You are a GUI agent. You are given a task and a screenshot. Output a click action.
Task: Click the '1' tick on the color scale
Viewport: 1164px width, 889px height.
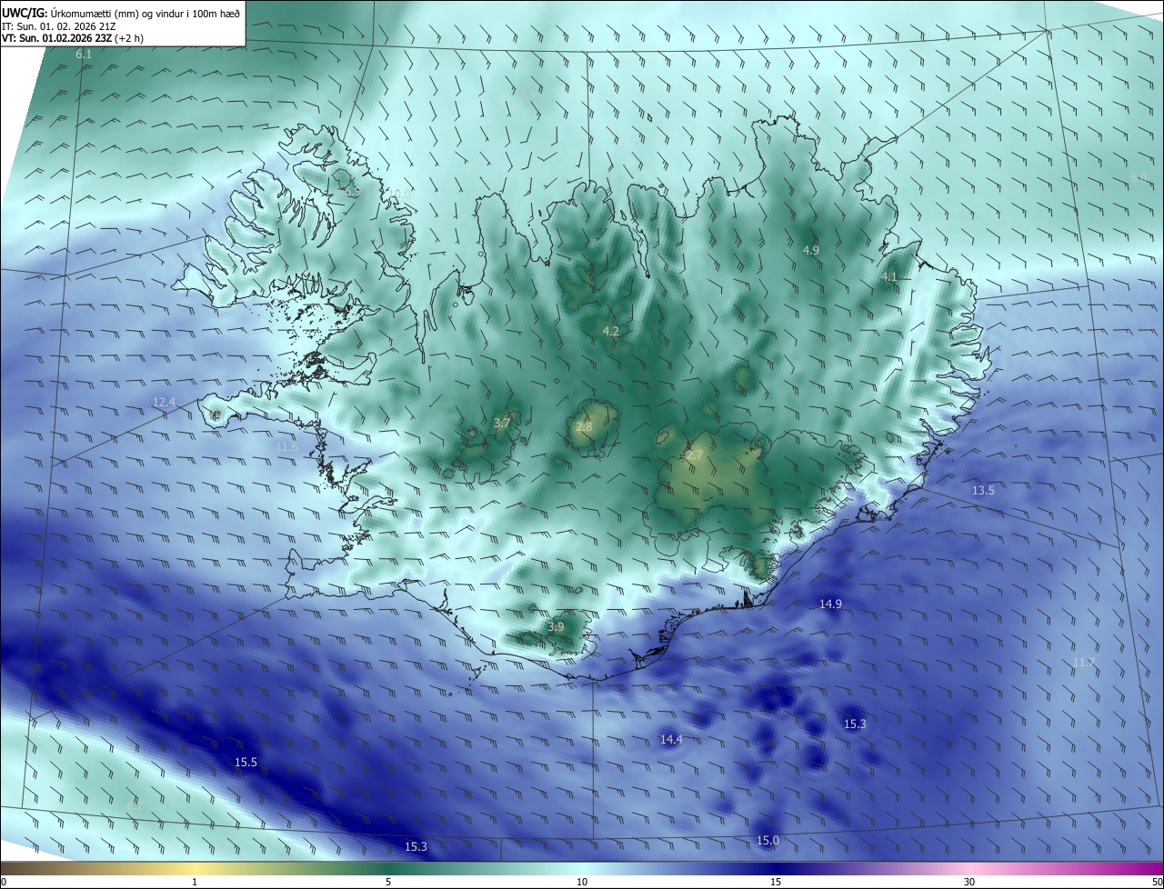click(x=195, y=882)
